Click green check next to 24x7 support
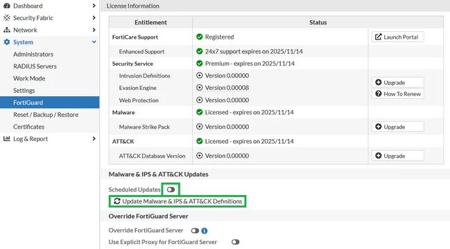Image resolution: width=450 pixels, height=249 pixels. [200, 51]
